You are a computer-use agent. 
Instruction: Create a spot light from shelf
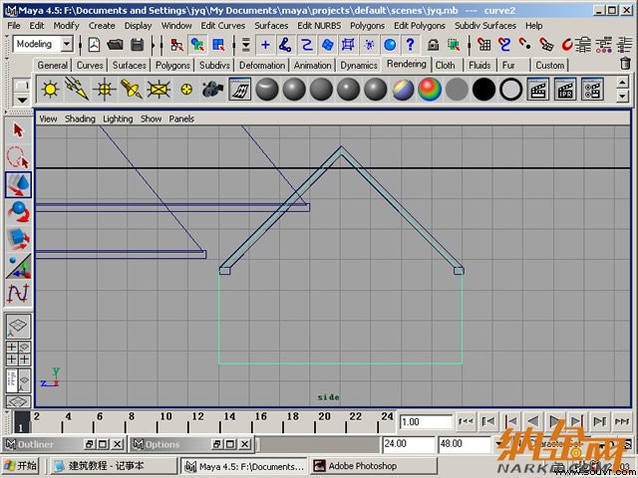[x=132, y=89]
